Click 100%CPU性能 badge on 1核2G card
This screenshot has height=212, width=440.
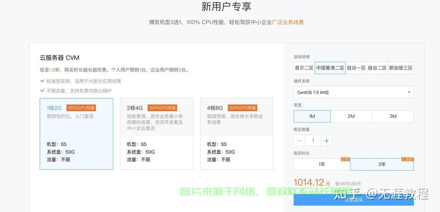click(x=81, y=108)
